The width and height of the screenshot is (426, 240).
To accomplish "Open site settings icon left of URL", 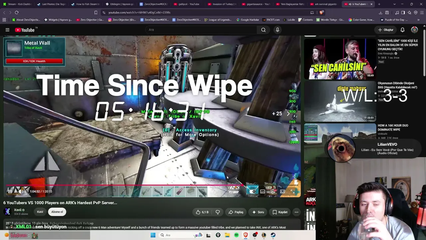I will tap(104, 12).
